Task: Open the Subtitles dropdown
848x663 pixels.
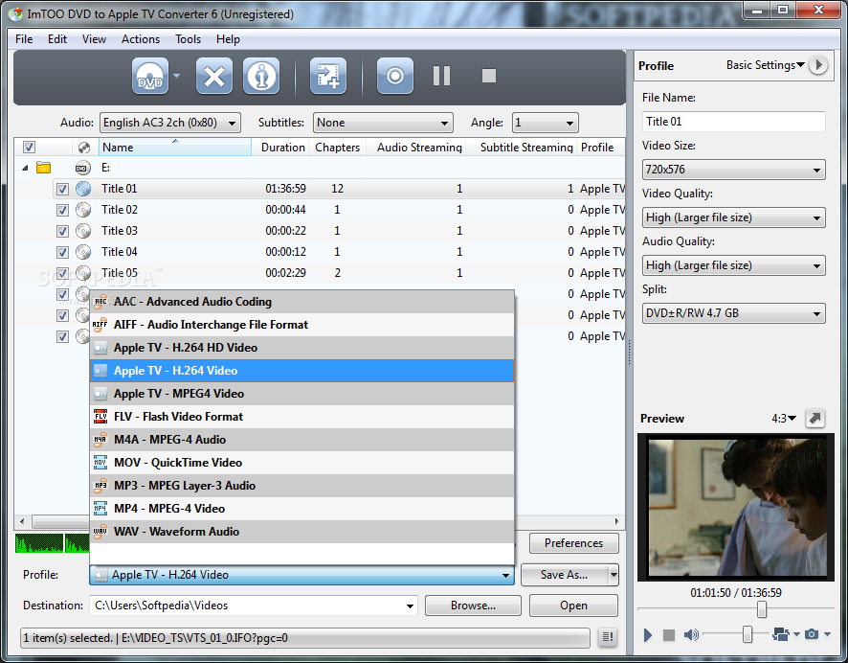Action: tap(383, 123)
